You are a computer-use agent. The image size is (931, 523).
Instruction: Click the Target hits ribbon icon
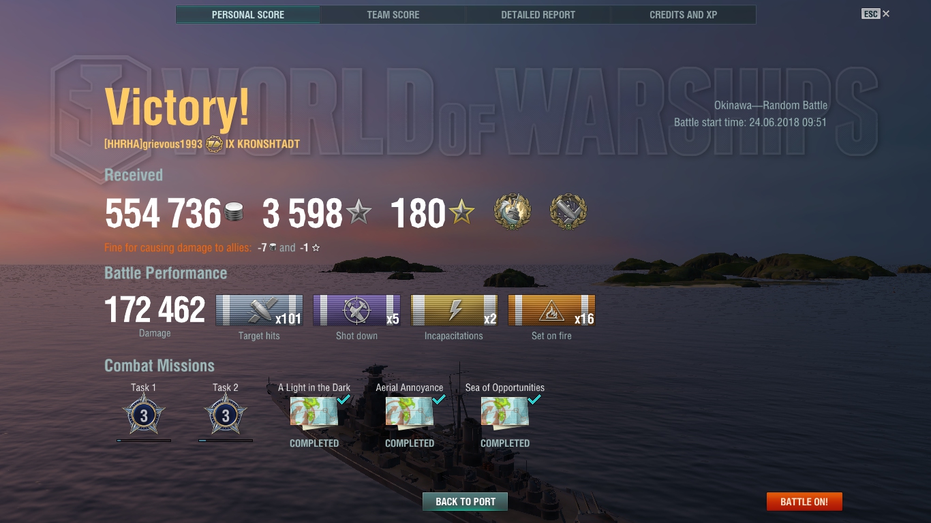point(259,310)
